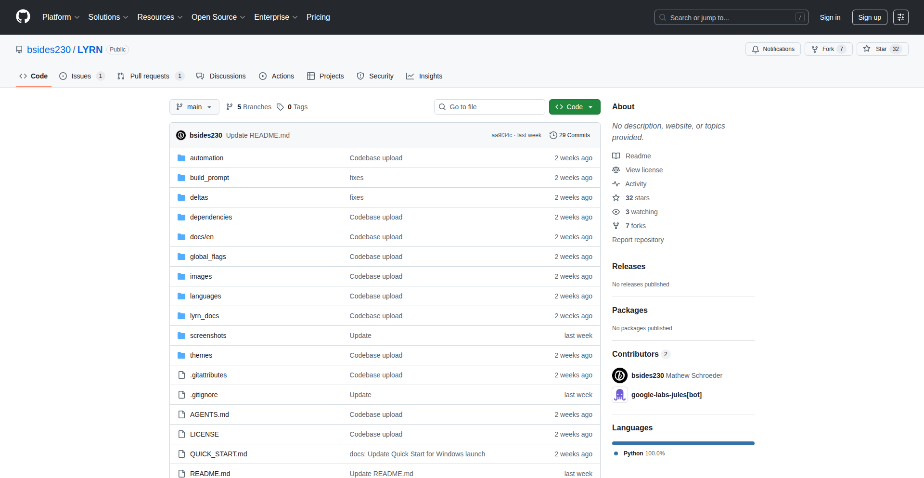Open the Discussions tab
The image size is (924, 478).
(221, 76)
